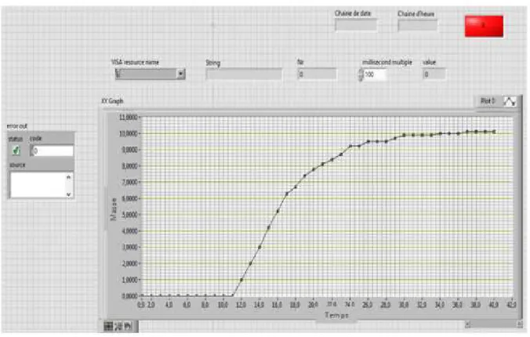Viewport: 530px width, 337px height.
Task: Click the 42,0 x-axis value
Action: tap(512, 305)
